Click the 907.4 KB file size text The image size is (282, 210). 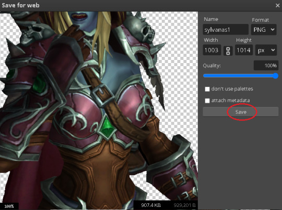[x=151, y=205]
